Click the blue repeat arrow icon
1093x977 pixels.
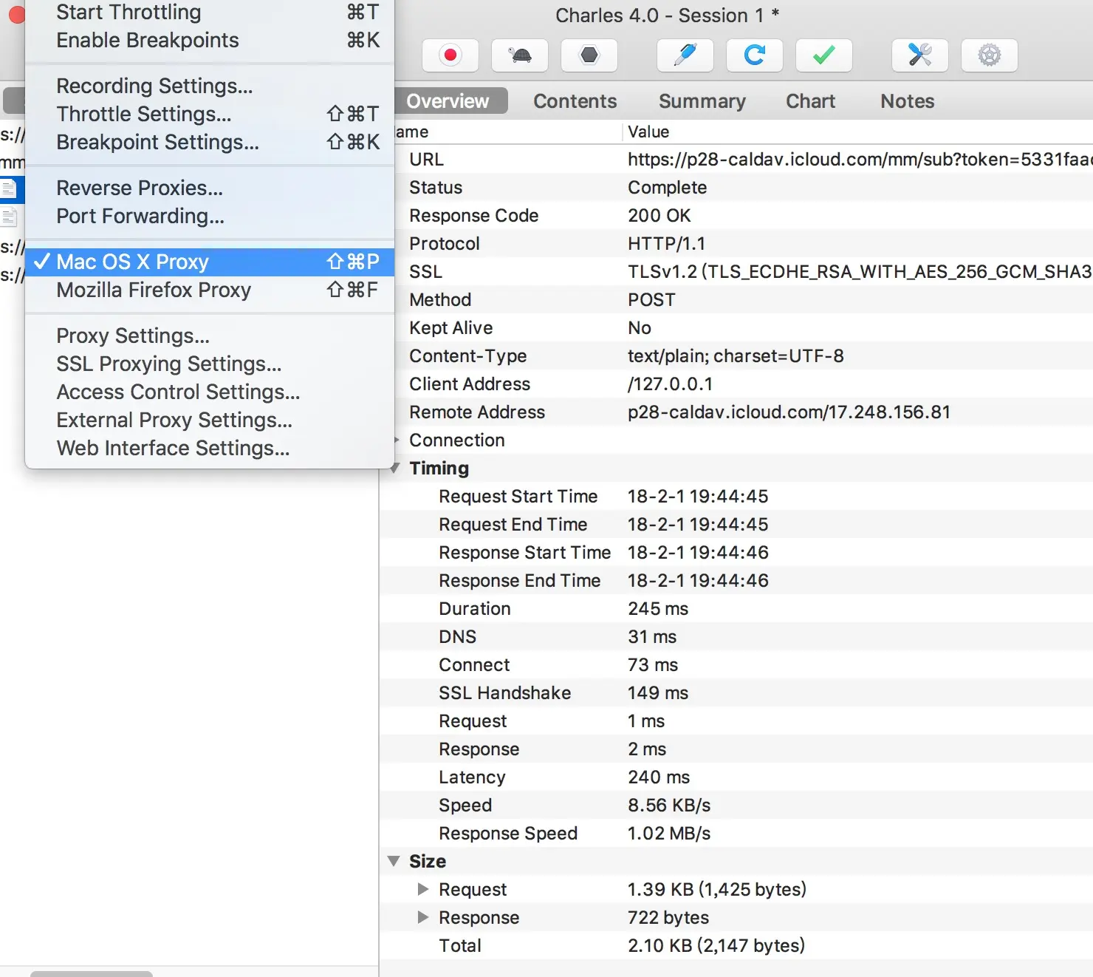point(755,55)
